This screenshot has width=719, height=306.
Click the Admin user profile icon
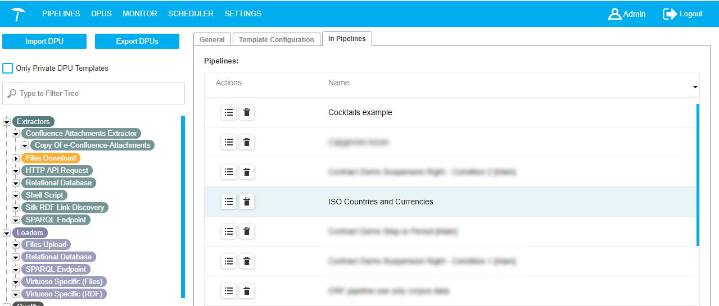click(x=614, y=14)
